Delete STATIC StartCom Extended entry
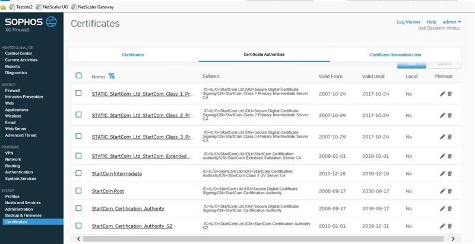The height and width of the screenshot is (244, 475). (449, 156)
